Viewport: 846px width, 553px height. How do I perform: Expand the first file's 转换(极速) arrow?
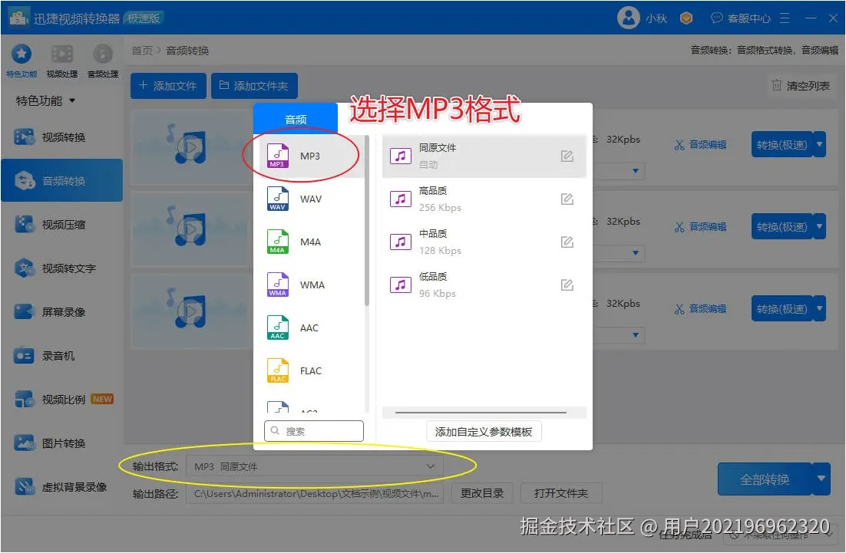tap(820, 144)
